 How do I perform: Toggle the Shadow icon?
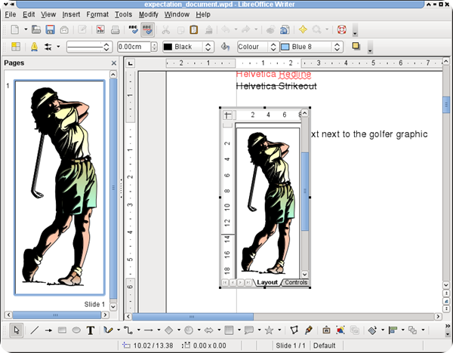[x=356, y=46]
